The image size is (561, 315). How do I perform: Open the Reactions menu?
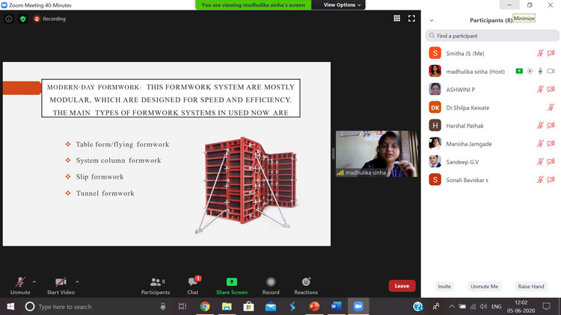click(x=306, y=286)
